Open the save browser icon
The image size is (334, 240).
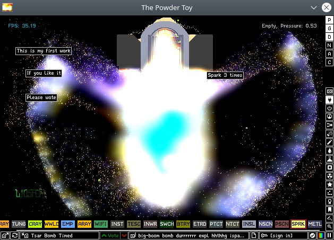5,236
